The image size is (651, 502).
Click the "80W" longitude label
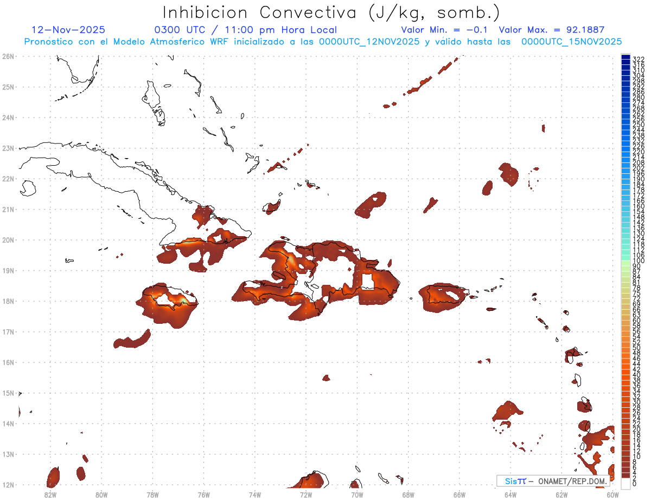coord(101,494)
